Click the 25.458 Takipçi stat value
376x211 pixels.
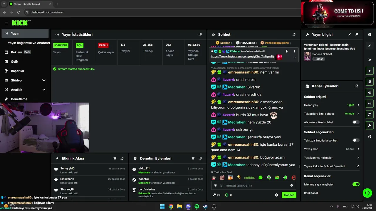148,45
